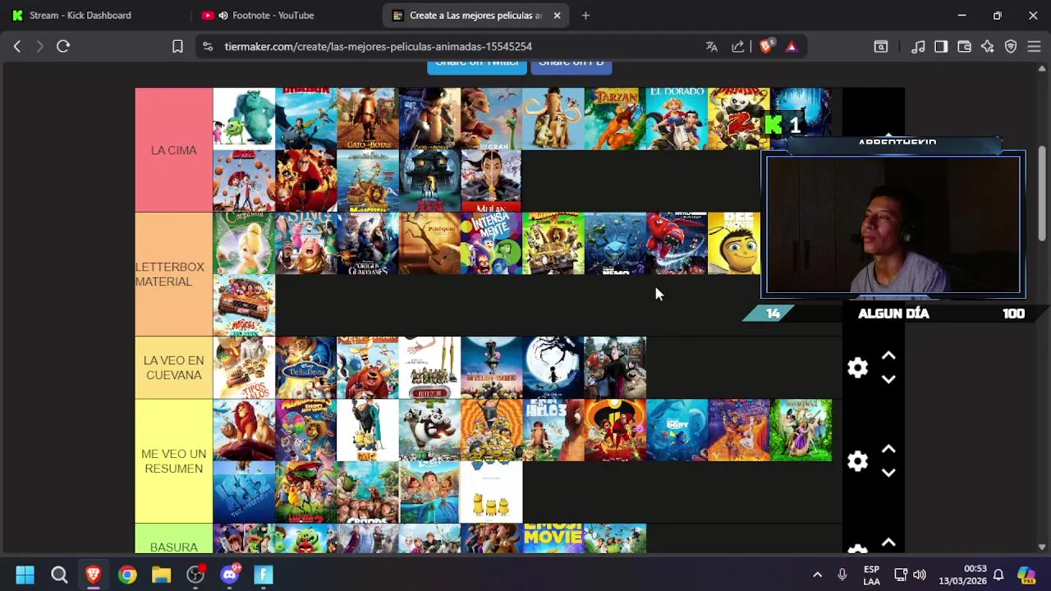Select the El Dorado poster
The image size is (1051, 591).
coord(677,118)
